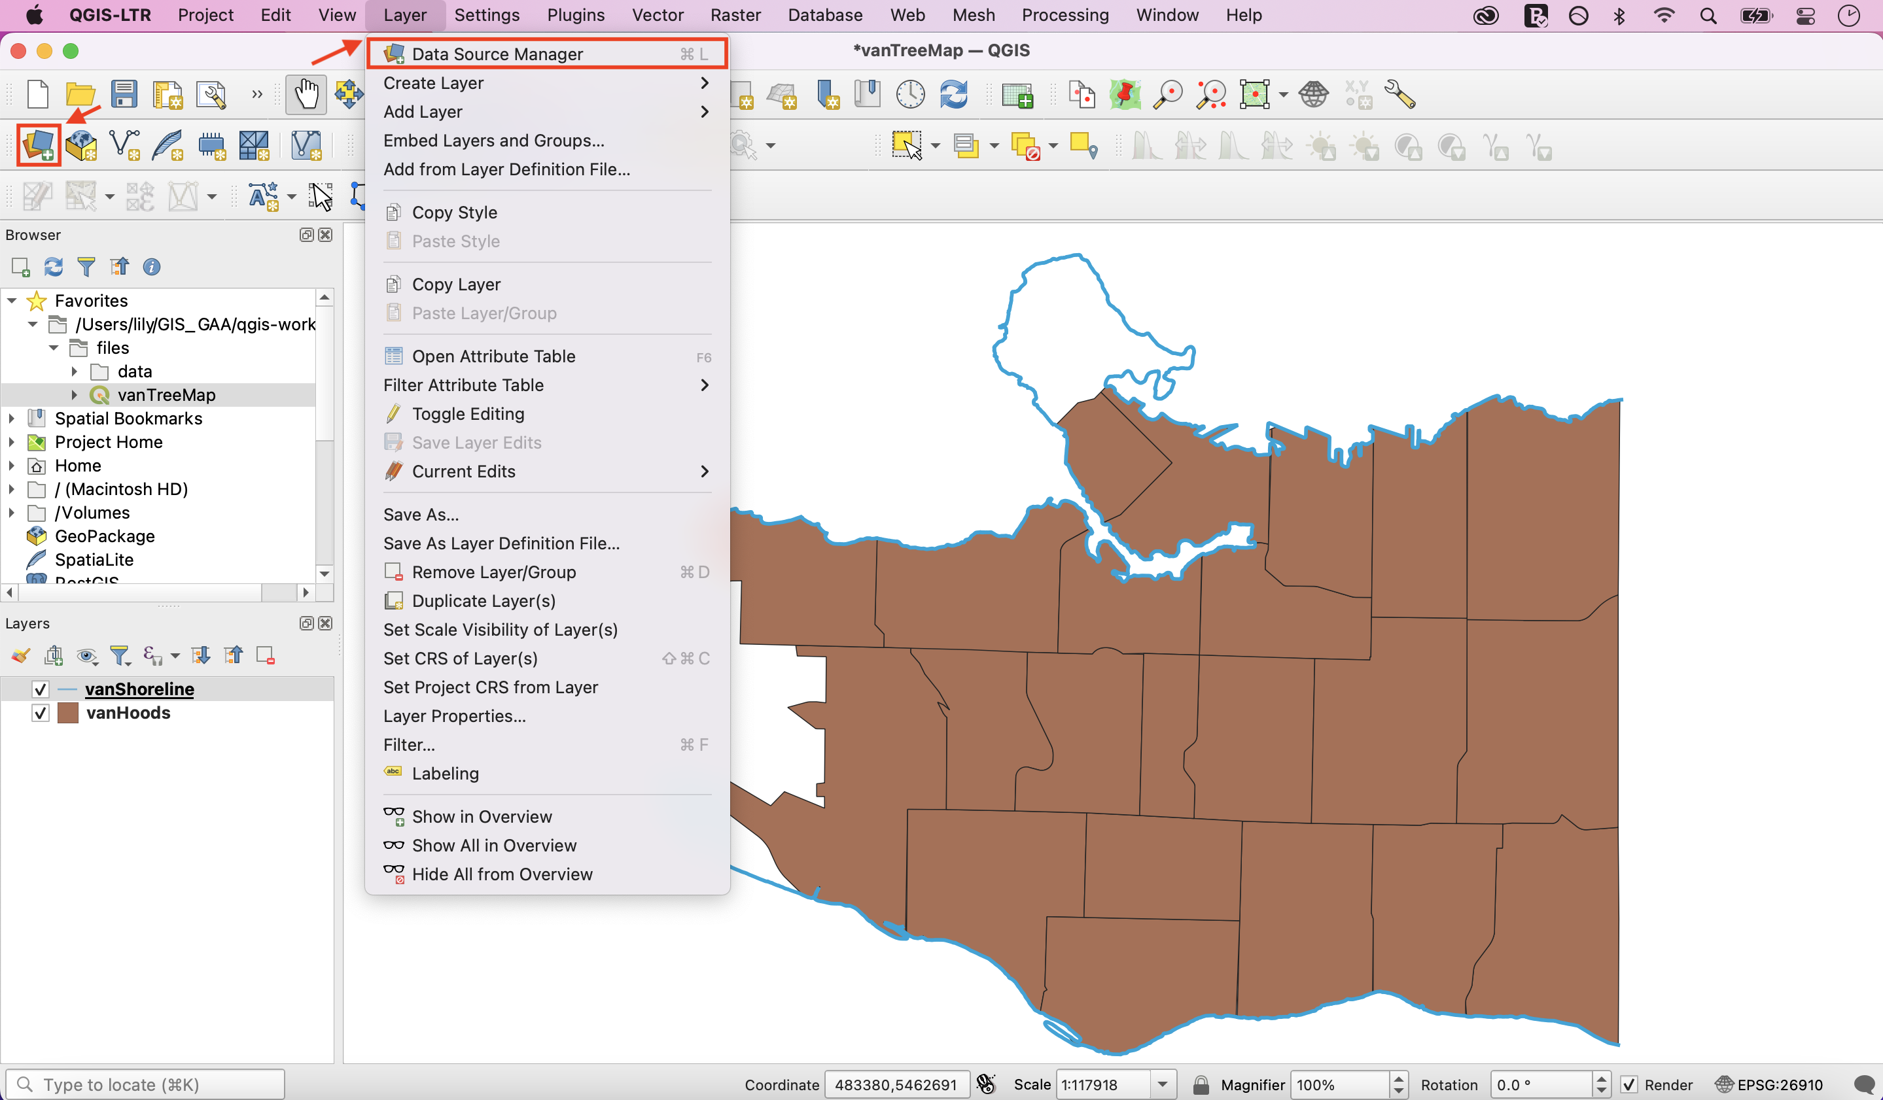
Task: Toggle the Render checkbox in status bar
Action: click(x=1630, y=1084)
